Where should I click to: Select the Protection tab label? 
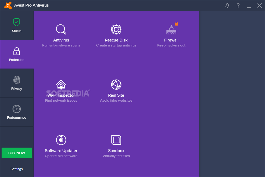[17, 60]
